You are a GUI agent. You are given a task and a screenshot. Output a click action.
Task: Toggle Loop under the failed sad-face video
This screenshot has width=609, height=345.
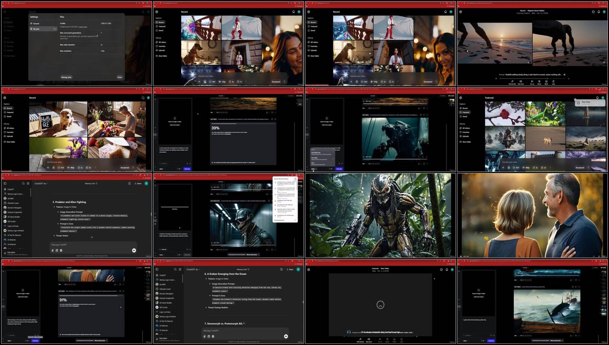point(401,340)
